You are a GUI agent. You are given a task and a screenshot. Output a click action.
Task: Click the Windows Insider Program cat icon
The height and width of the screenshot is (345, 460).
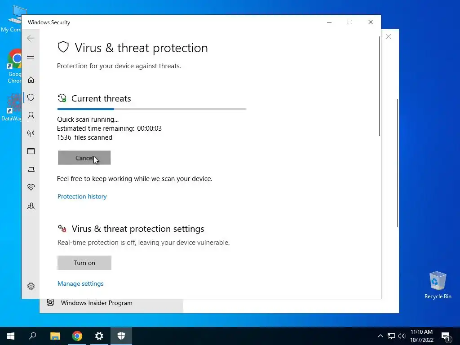tap(50, 302)
